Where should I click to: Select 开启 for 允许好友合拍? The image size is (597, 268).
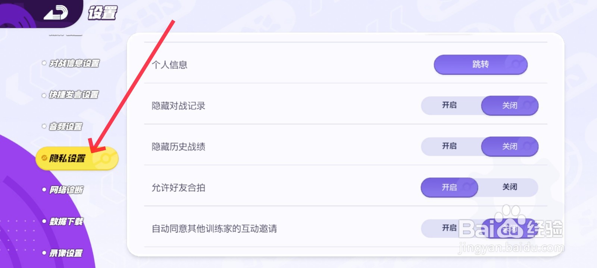pos(449,187)
